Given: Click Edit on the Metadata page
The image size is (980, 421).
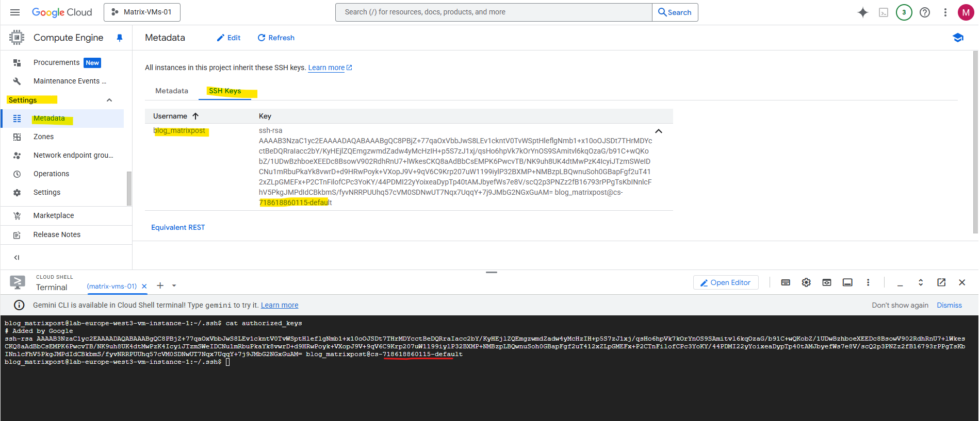Looking at the screenshot, I should (x=228, y=38).
